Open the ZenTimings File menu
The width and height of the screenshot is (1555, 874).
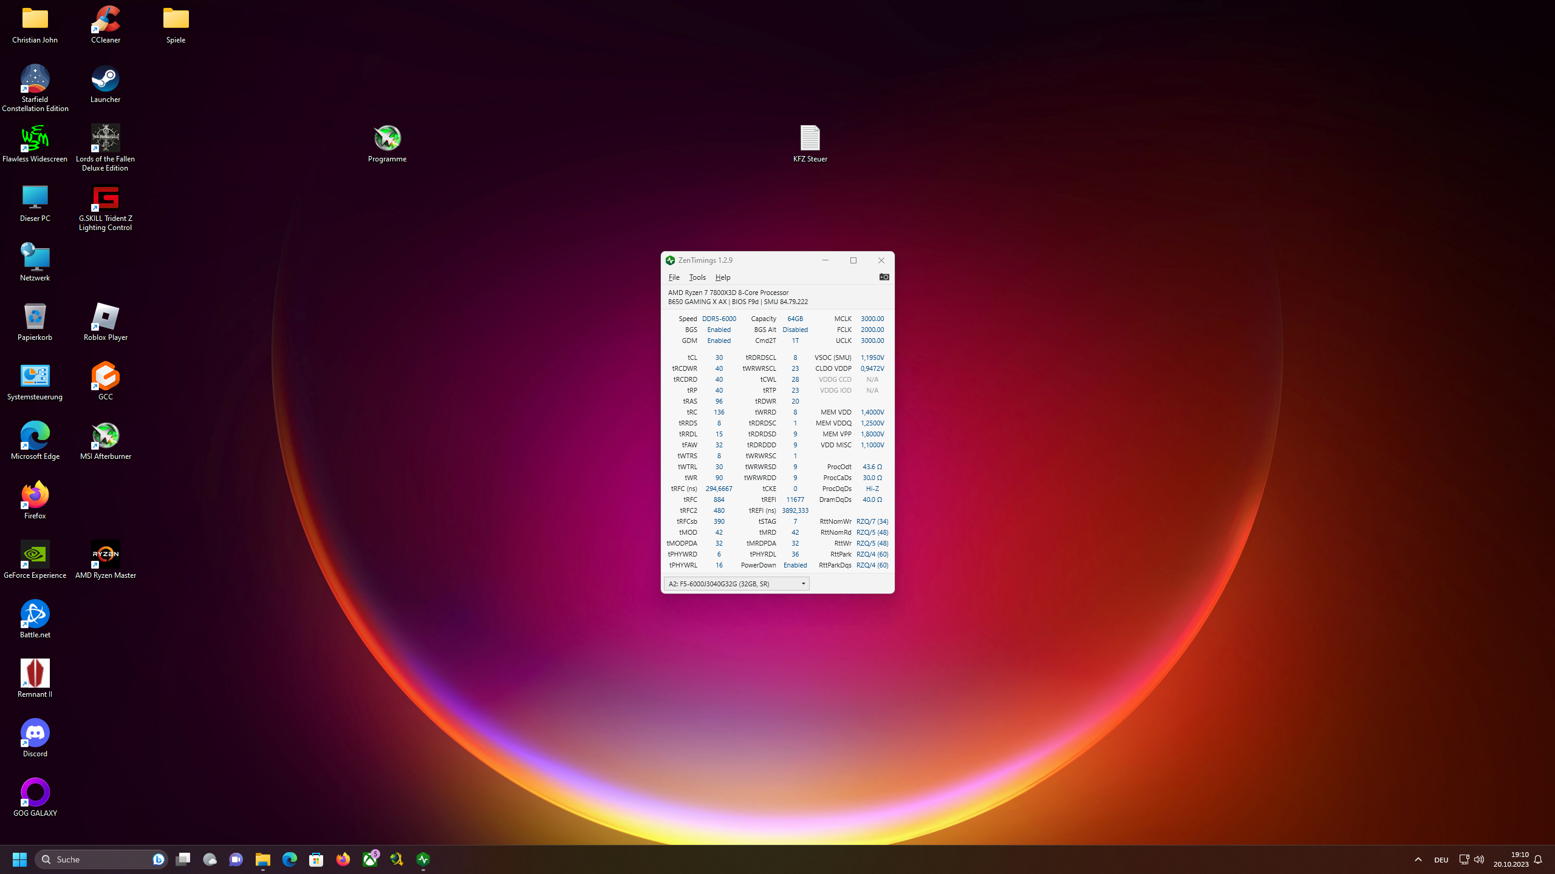pos(674,277)
